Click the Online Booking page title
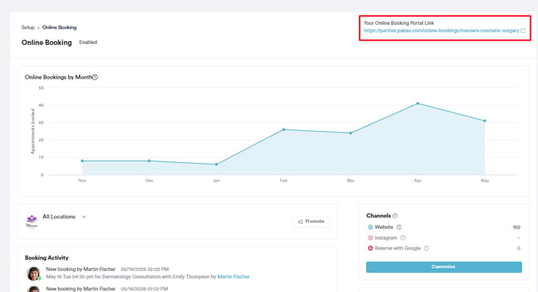 47,43
